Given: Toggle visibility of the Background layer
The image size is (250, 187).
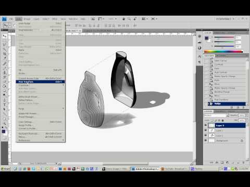Looking at the screenshot, I should pyautogui.click(x=206, y=140).
